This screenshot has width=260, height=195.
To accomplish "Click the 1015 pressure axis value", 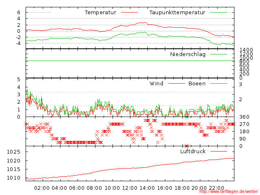I will coord(13,169).
